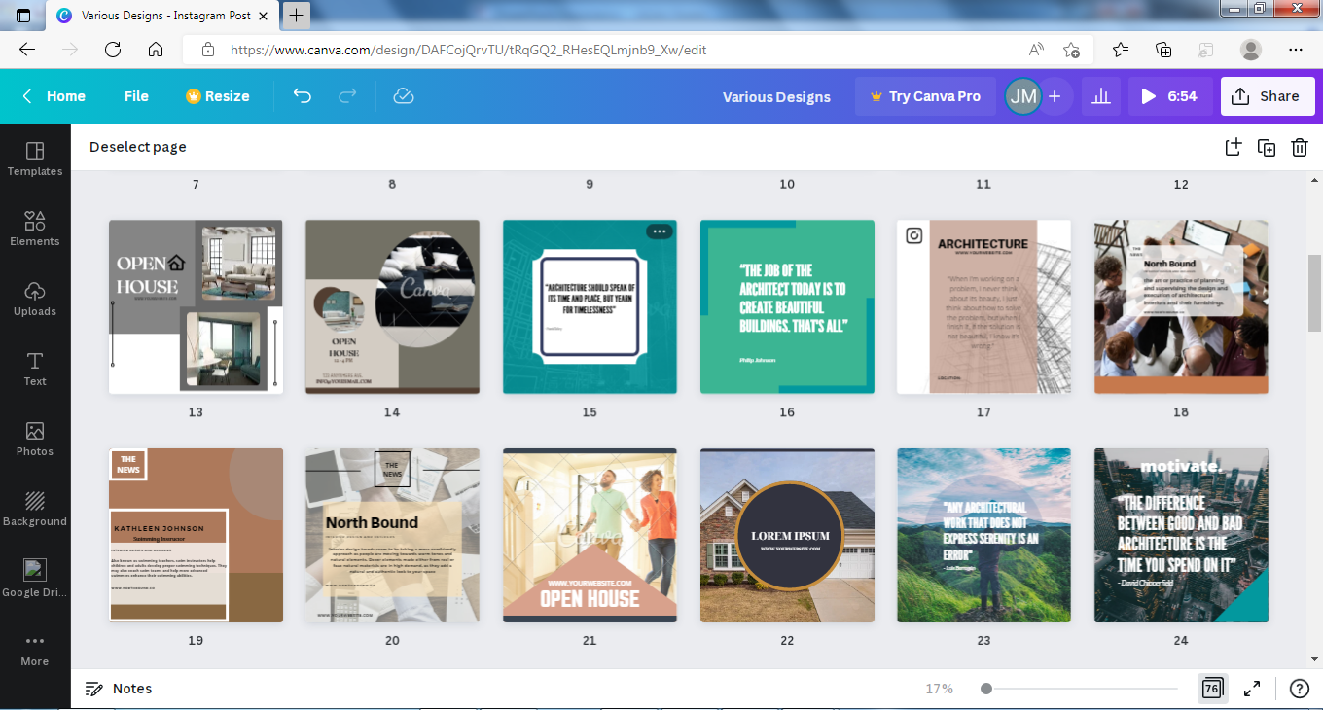
Task: Open the Text panel
Action: coord(35,370)
